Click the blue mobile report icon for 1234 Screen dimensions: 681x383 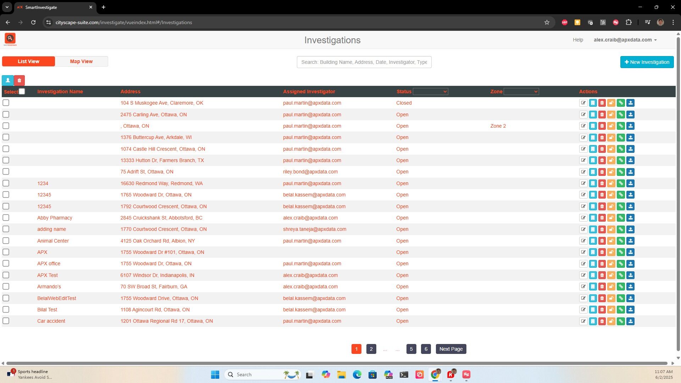(593, 183)
